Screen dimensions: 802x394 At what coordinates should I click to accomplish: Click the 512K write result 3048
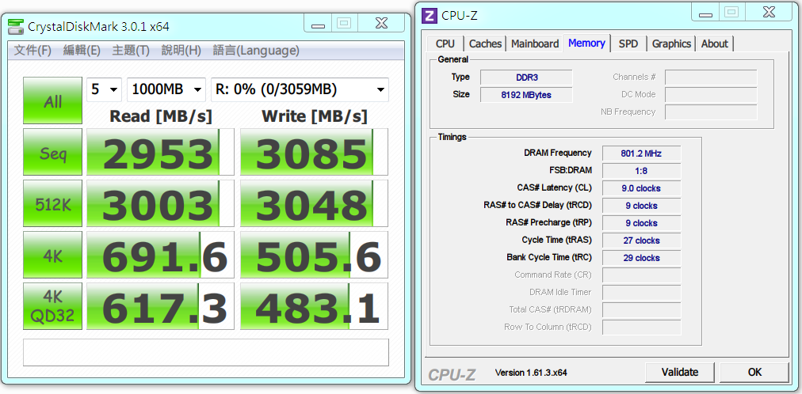pos(314,203)
